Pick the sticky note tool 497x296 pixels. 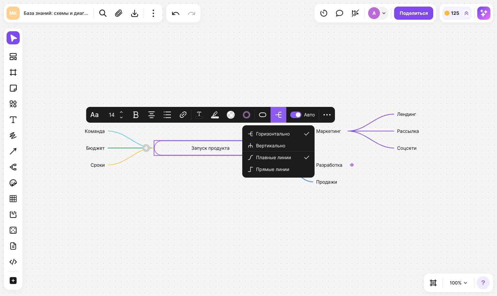[13, 88]
